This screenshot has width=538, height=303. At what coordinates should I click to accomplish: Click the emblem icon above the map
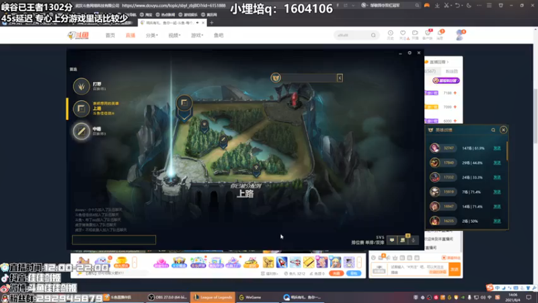pyautogui.click(x=276, y=77)
